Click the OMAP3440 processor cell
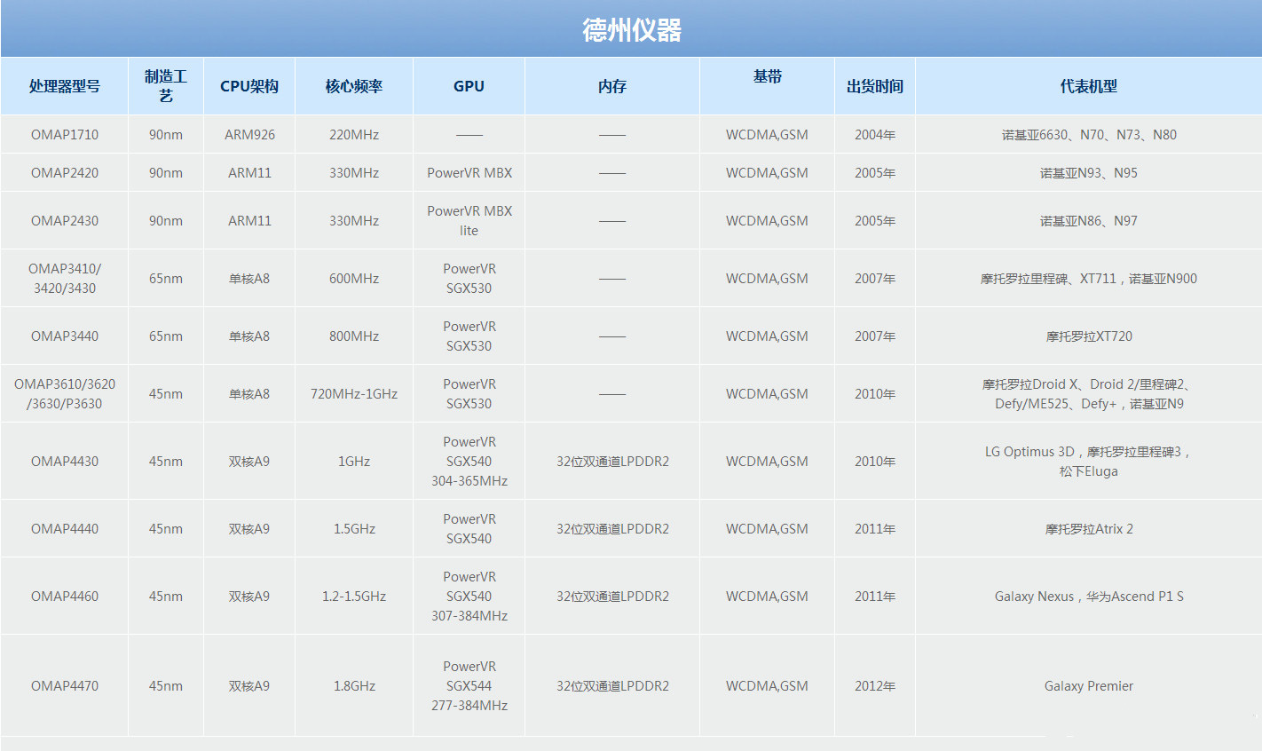1262x751 pixels. [64, 336]
